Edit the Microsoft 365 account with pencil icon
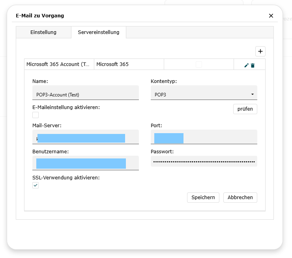Image resolution: width=292 pixels, height=258 pixels. pyautogui.click(x=246, y=66)
